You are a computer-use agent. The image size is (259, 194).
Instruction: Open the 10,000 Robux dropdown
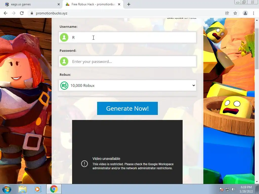tap(127, 85)
